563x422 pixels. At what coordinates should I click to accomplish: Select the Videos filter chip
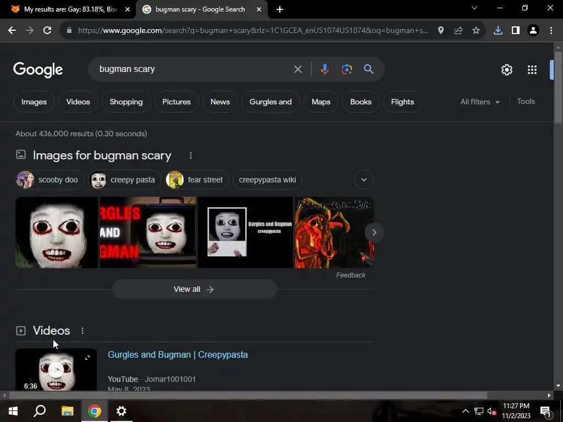tap(78, 102)
